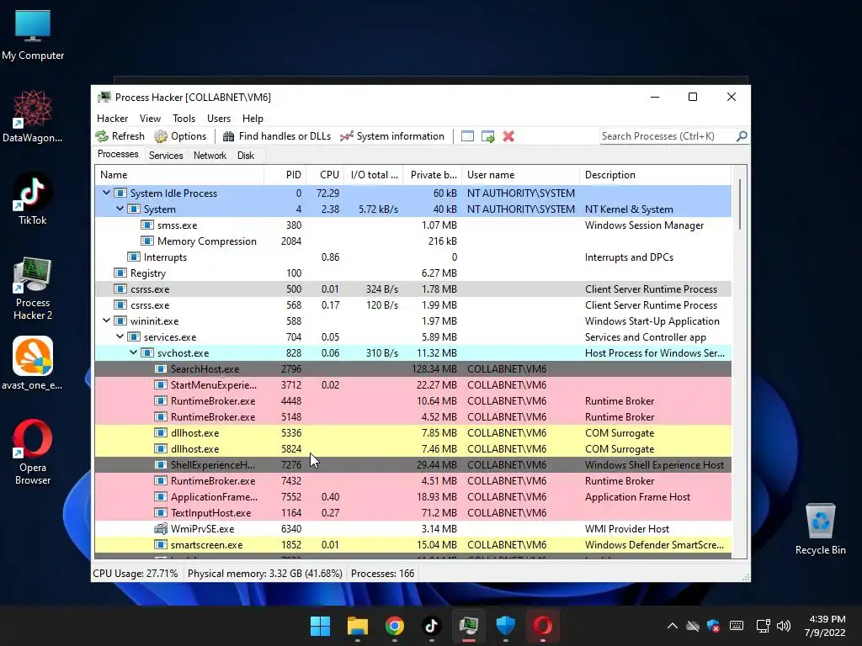
Task: Click the Physical memory status entry
Action: tap(265, 574)
